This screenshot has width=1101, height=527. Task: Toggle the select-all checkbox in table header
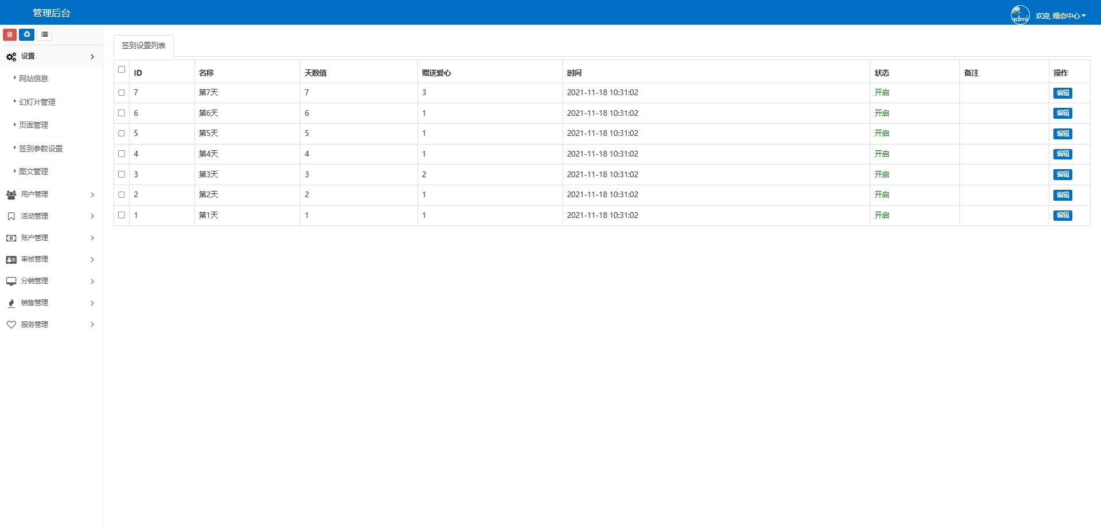coord(122,69)
